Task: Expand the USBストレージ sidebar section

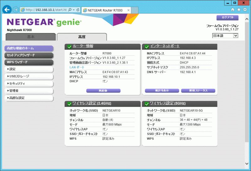Action: click(29, 76)
